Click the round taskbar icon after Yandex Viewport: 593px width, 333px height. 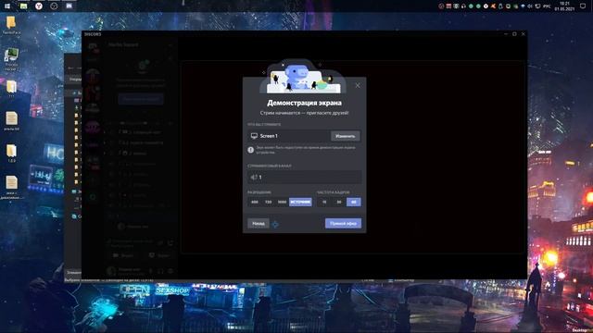54,6
